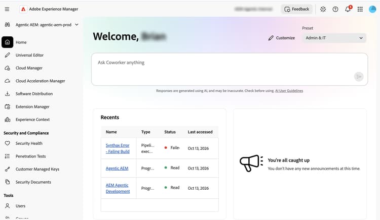Open the help question mark icon

[335, 9]
